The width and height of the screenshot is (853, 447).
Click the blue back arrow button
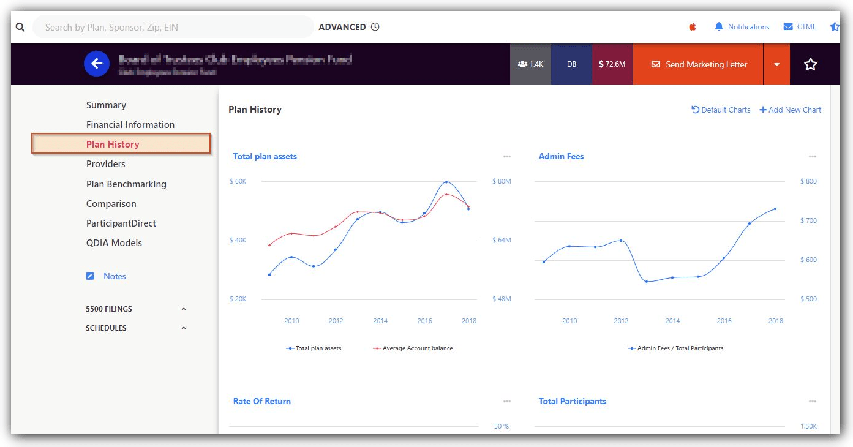(x=97, y=64)
